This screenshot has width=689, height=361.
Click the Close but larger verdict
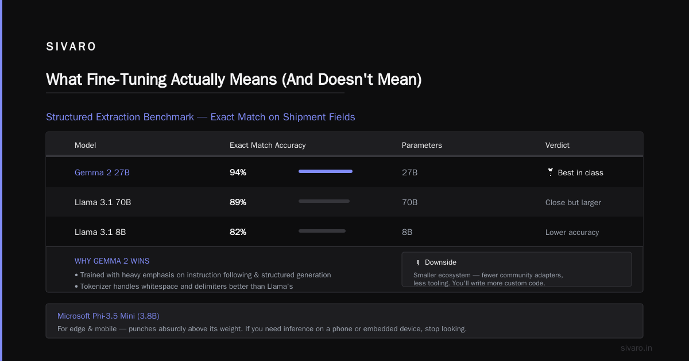pyautogui.click(x=573, y=202)
